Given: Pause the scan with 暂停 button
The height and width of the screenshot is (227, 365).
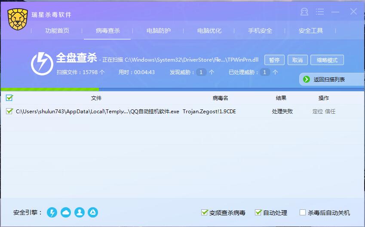Looking at the screenshot, I should click(x=274, y=60).
